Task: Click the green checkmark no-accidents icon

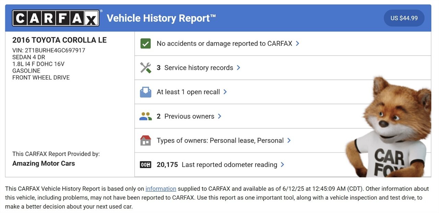Action: point(146,44)
